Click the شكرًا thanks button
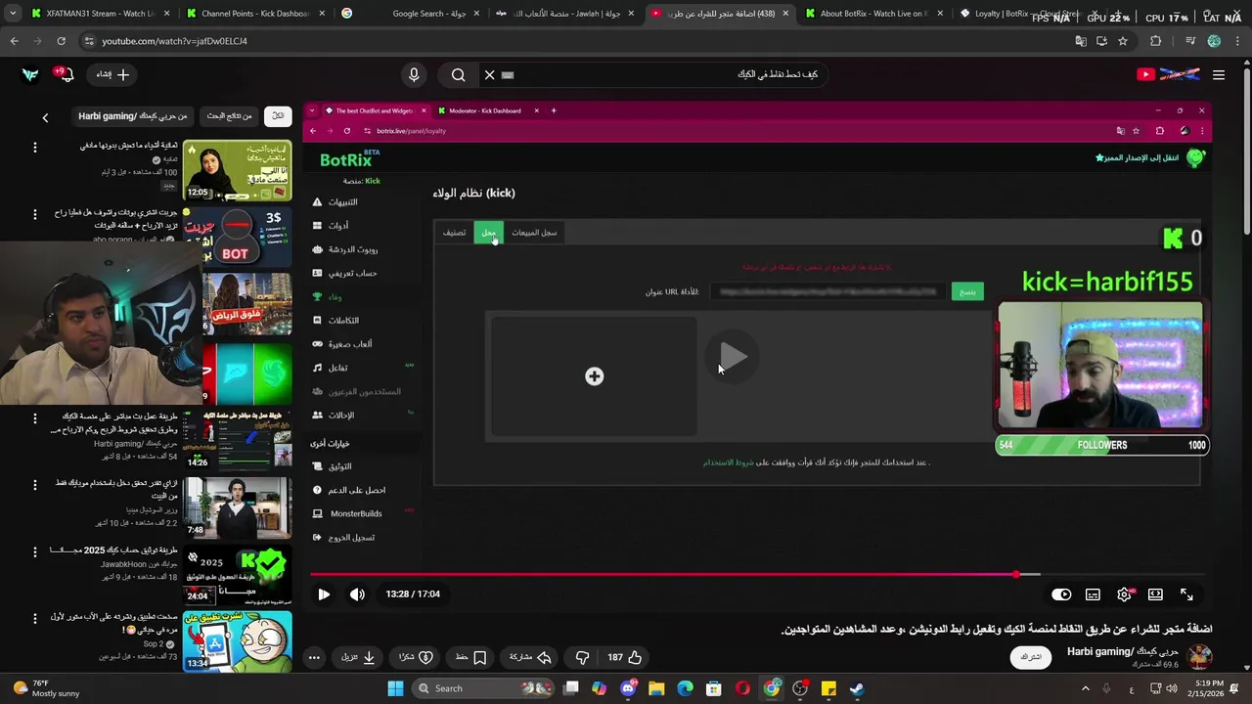Screen dimensions: 1252x704 [x=416, y=657]
